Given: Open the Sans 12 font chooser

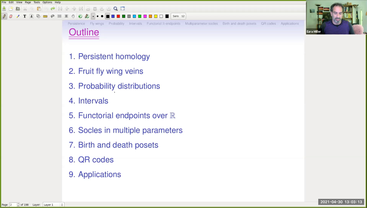Looking at the screenshot, I should (179, 16).
